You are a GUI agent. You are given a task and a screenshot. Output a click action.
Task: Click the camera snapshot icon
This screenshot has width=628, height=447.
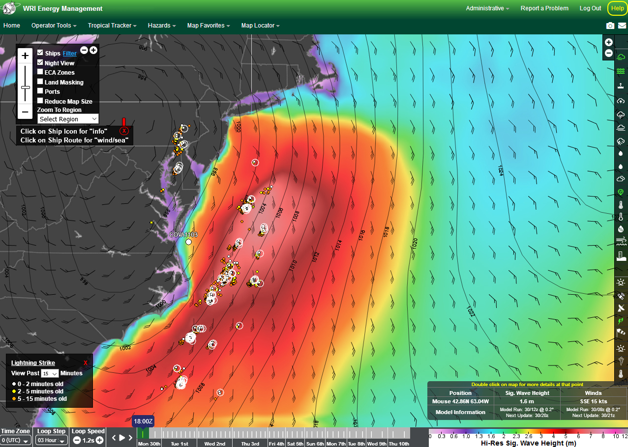(610, 26)
